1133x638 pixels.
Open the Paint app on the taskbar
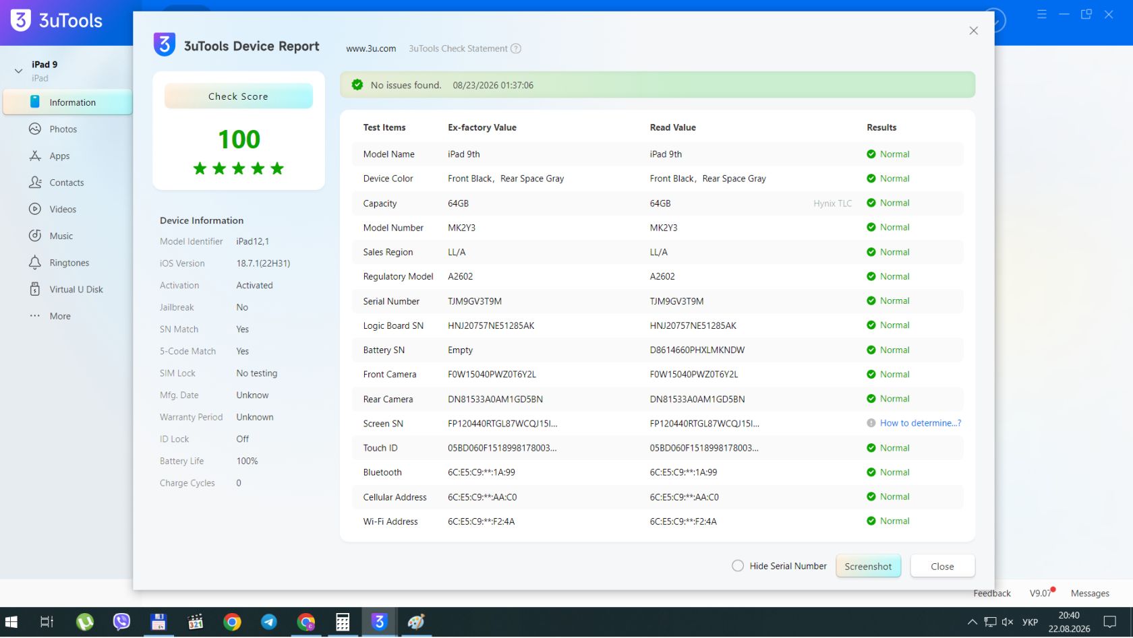point(416,622)
